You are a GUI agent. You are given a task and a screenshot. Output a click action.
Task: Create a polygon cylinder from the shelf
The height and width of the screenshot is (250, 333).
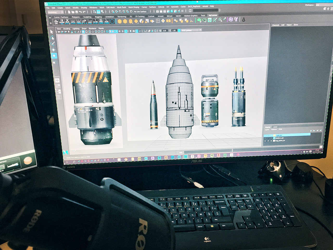pyautogui.click(x=131, y=21)
